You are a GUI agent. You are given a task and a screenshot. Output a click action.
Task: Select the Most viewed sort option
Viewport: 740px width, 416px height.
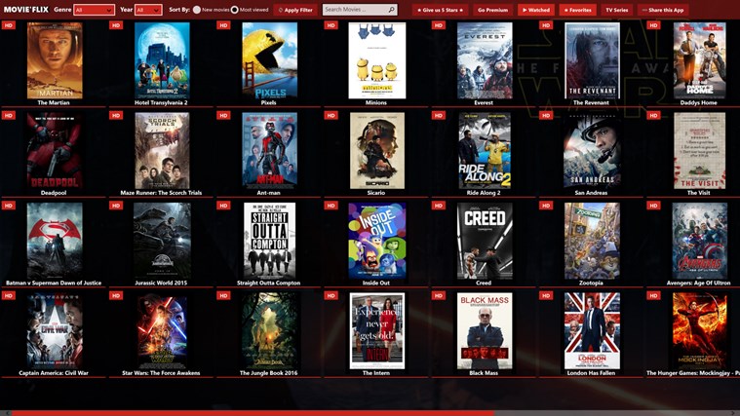(x=234, y=10)
